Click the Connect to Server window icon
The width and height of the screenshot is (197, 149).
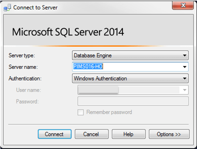click(x=7, y=8)
